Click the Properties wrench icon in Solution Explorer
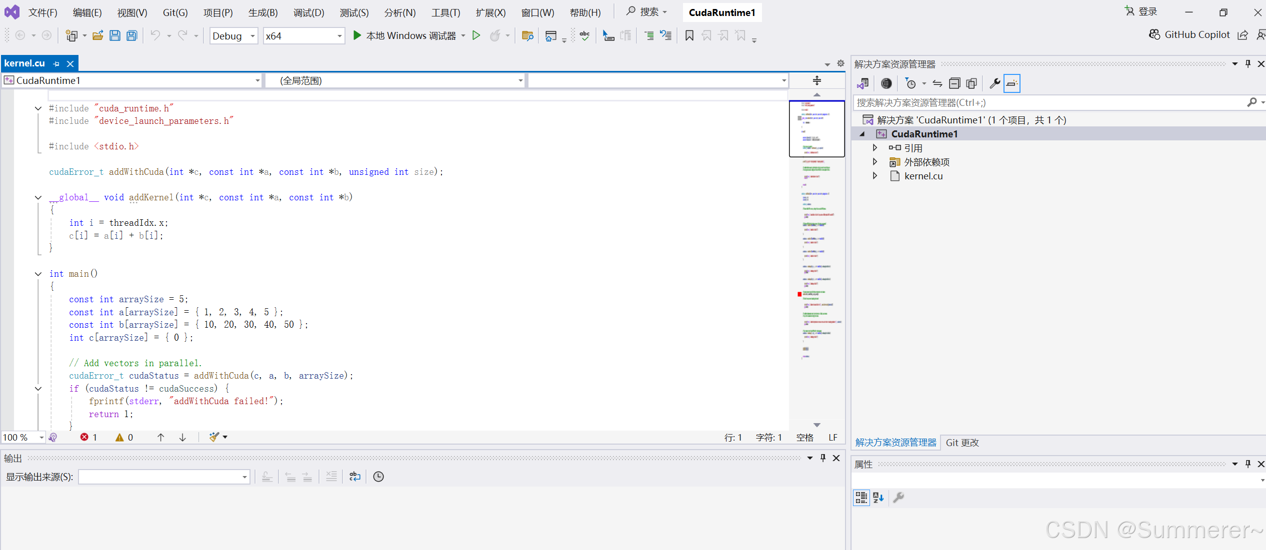 click(994, 83)
